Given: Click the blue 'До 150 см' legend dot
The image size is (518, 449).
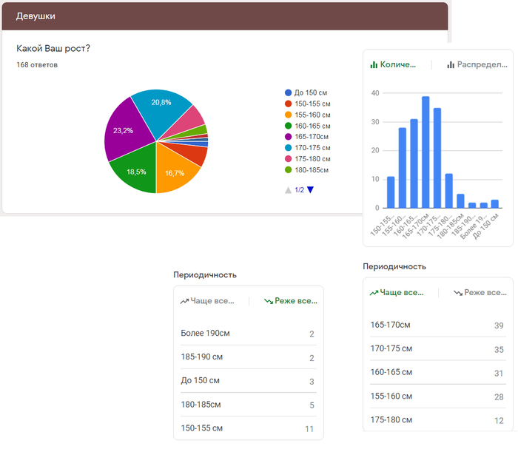Looking at the screenshot, I should [288, 92].
